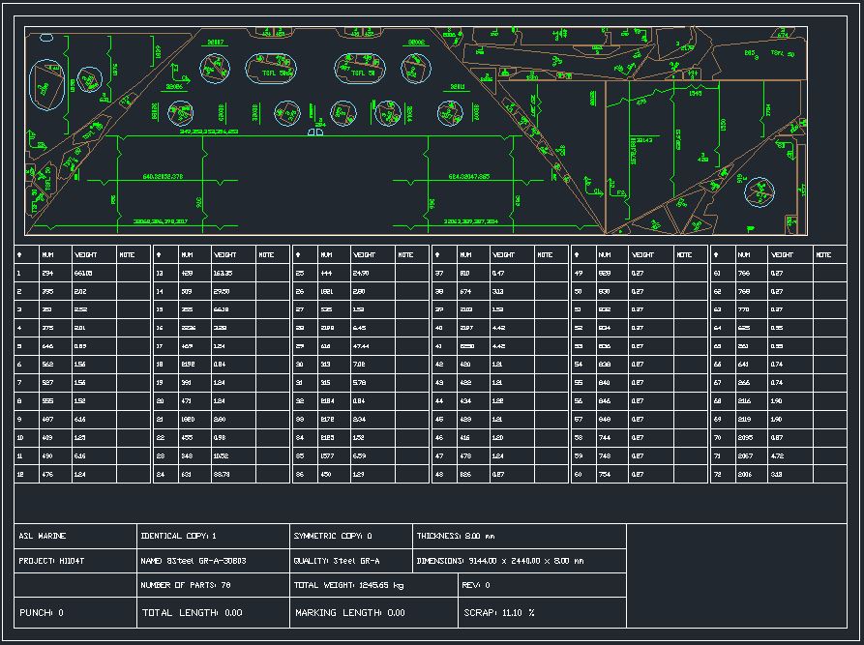Screen dimensions: 864x645
Task: Select the PROJECT: H1104T field
Action: [52, 561]
